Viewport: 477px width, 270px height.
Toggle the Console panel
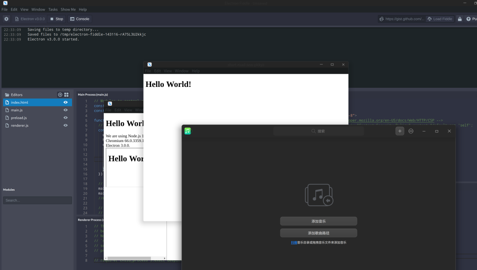coord(79,19)
